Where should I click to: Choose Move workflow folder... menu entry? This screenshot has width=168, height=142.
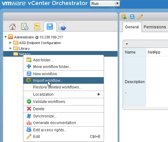[64, 66]
